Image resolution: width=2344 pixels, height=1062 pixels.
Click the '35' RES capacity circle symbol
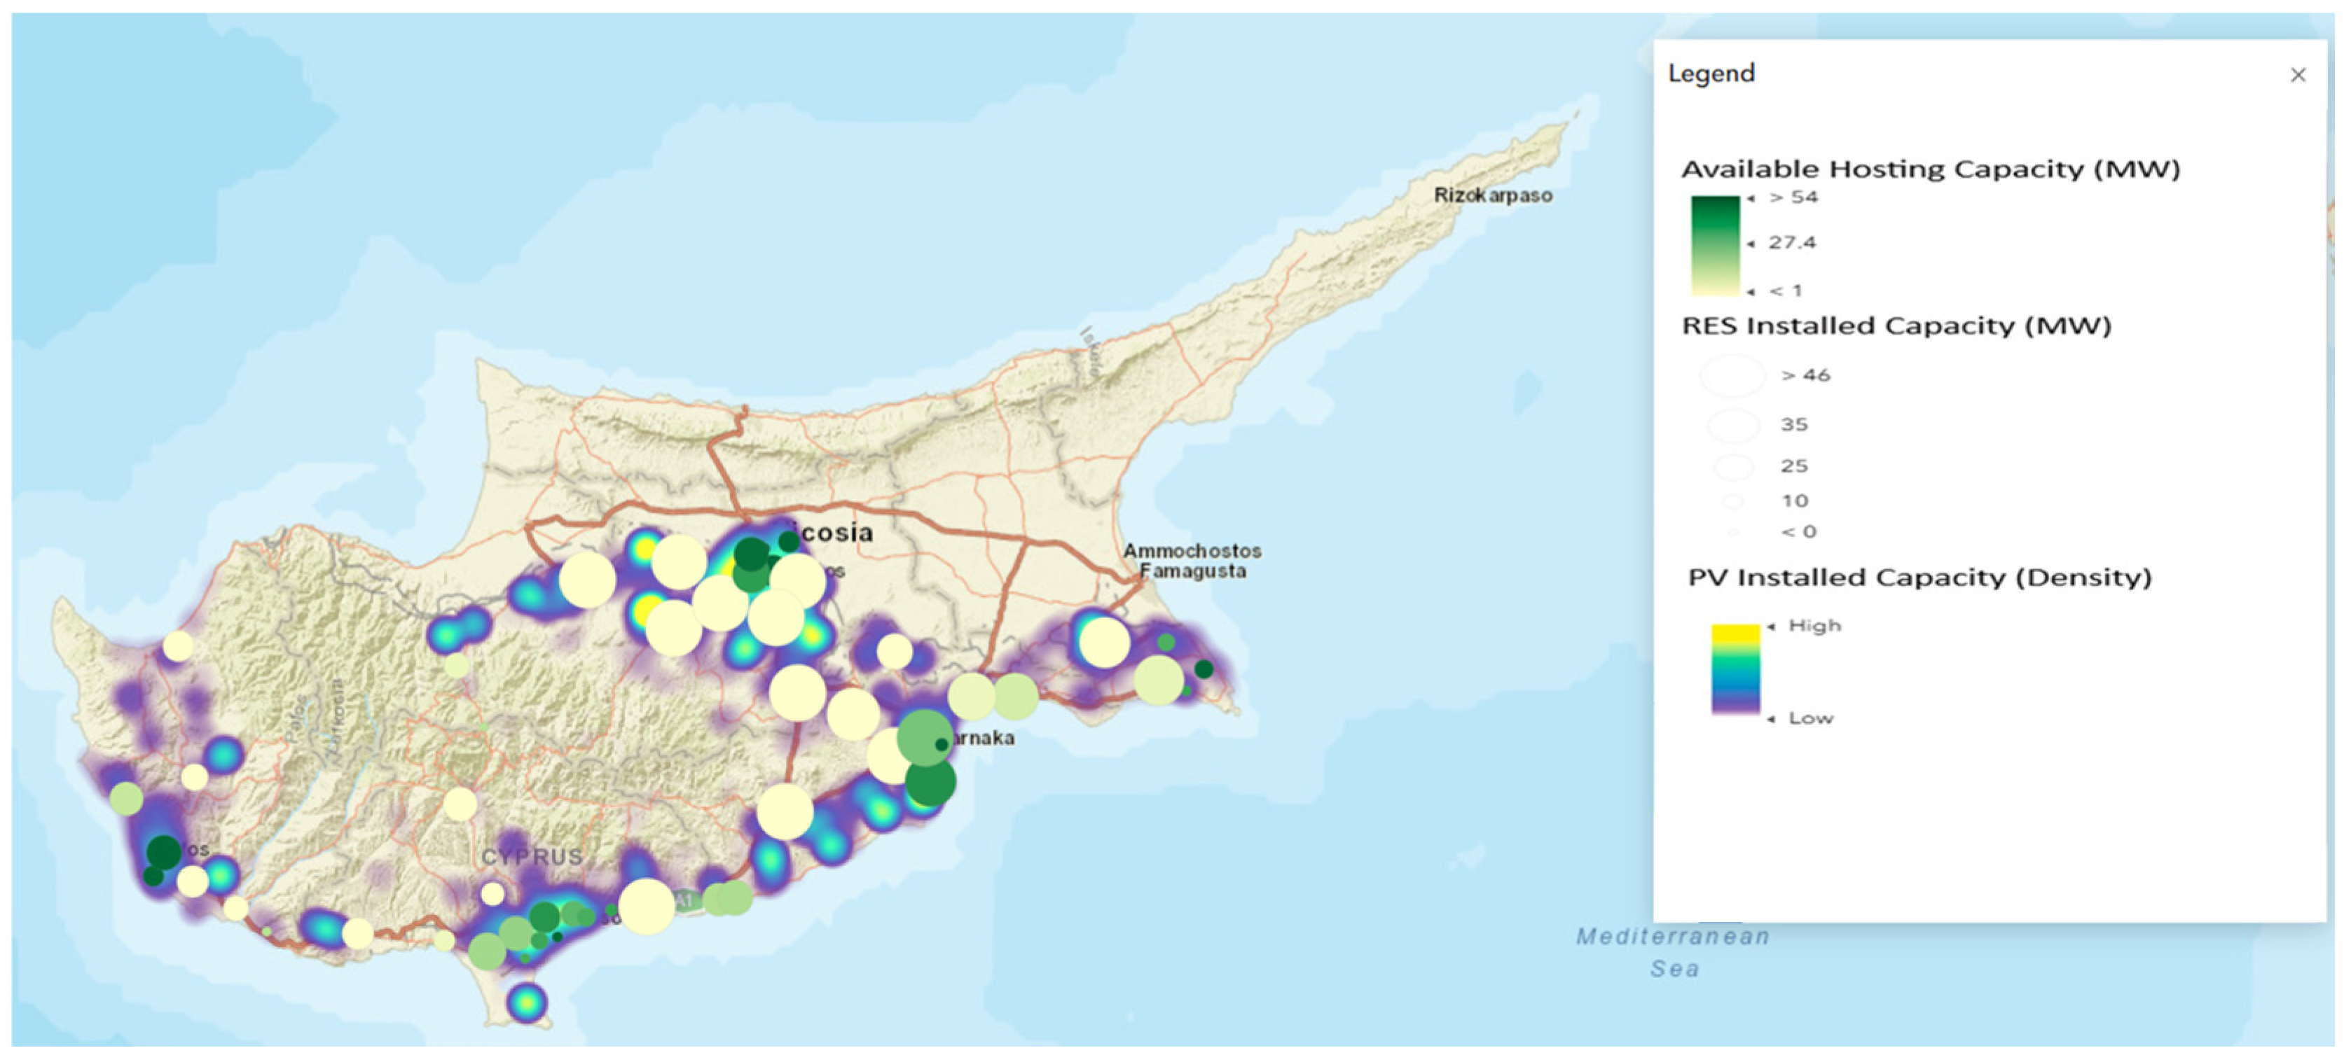pyautogui.click(x=1733, y=425)
